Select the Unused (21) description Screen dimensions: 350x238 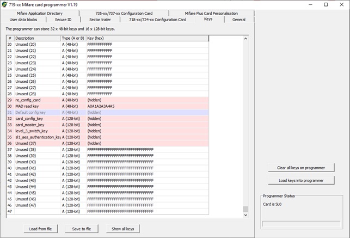point(26,51)
